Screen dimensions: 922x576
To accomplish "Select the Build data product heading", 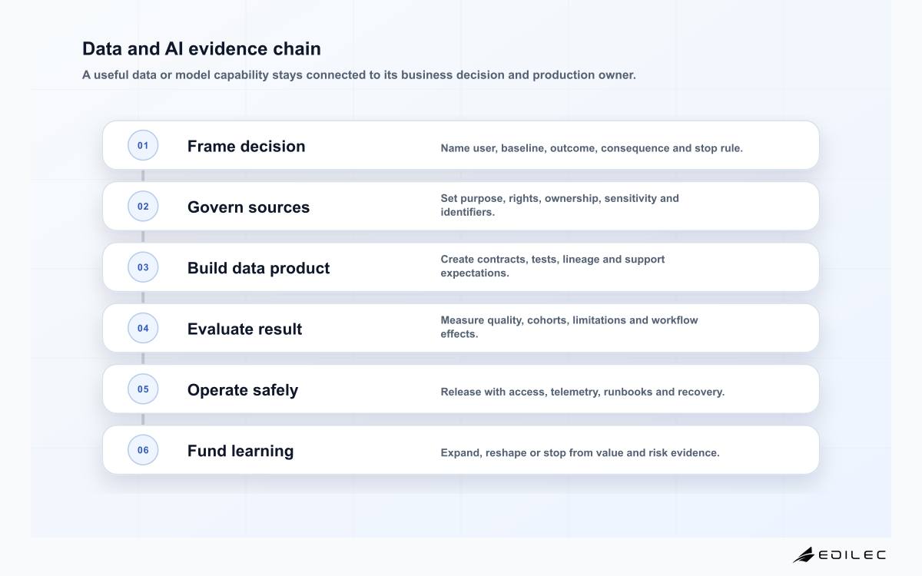I will click(258, 268).
